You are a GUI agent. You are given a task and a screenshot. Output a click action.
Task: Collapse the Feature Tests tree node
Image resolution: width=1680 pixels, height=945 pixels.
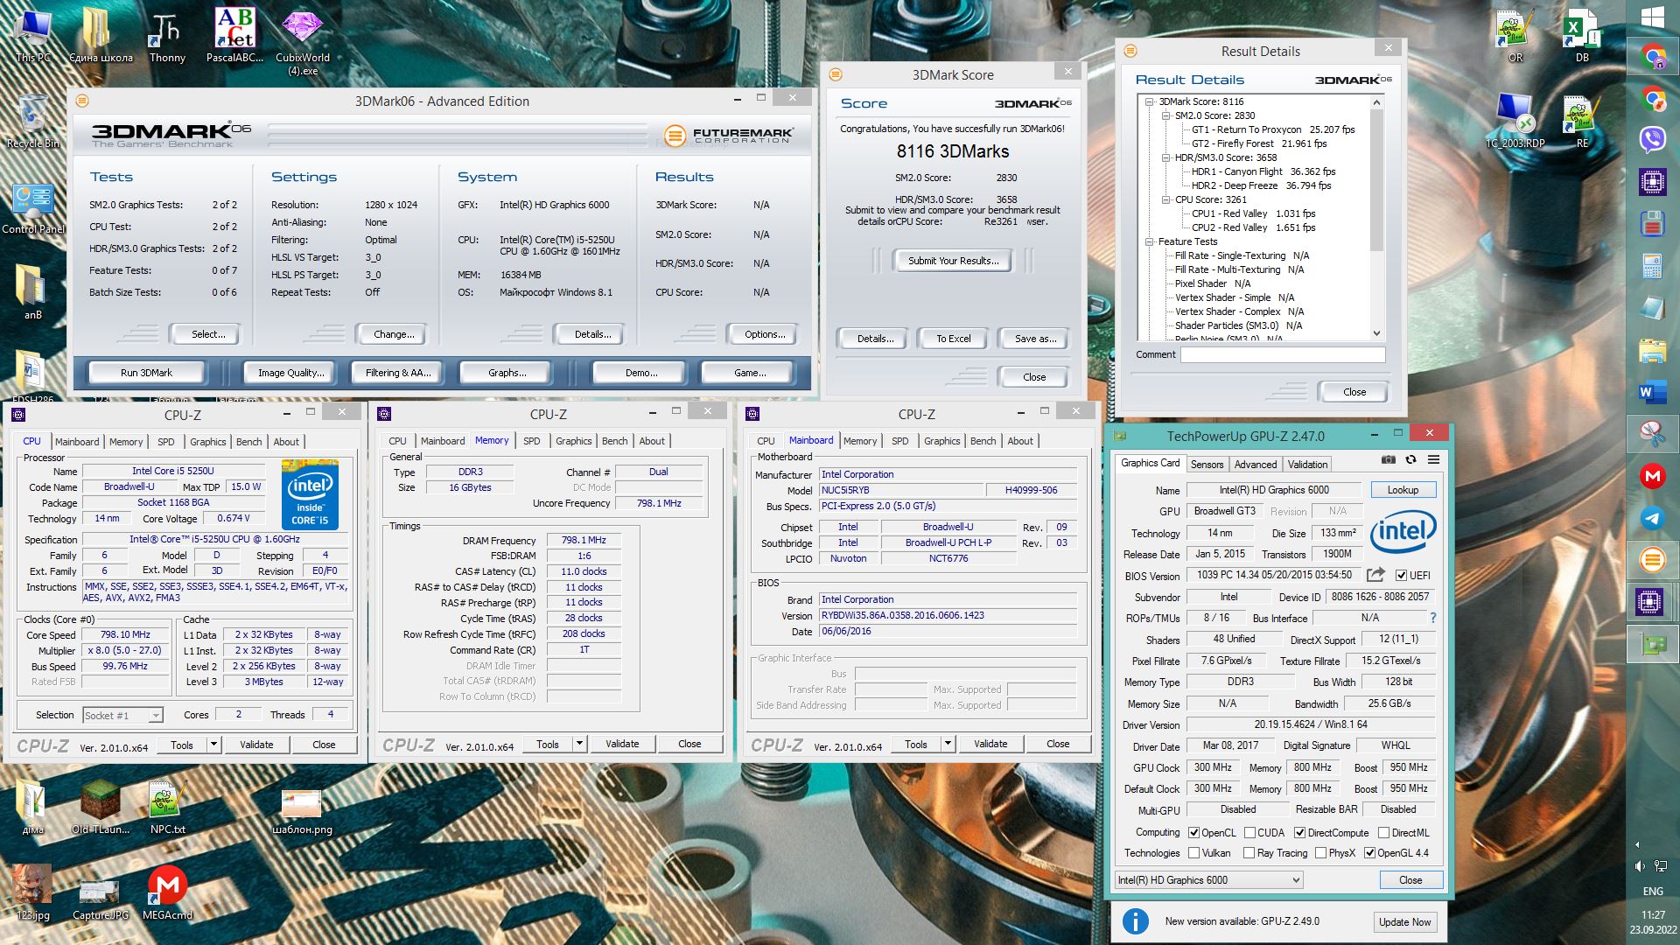pos(1149,241)
